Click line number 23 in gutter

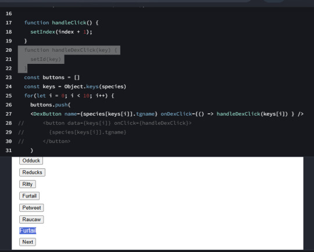point(9,77)
